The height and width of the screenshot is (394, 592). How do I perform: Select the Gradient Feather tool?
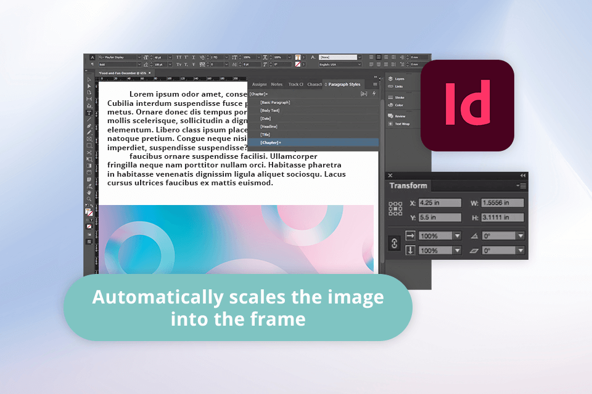[x=89, y=172]
